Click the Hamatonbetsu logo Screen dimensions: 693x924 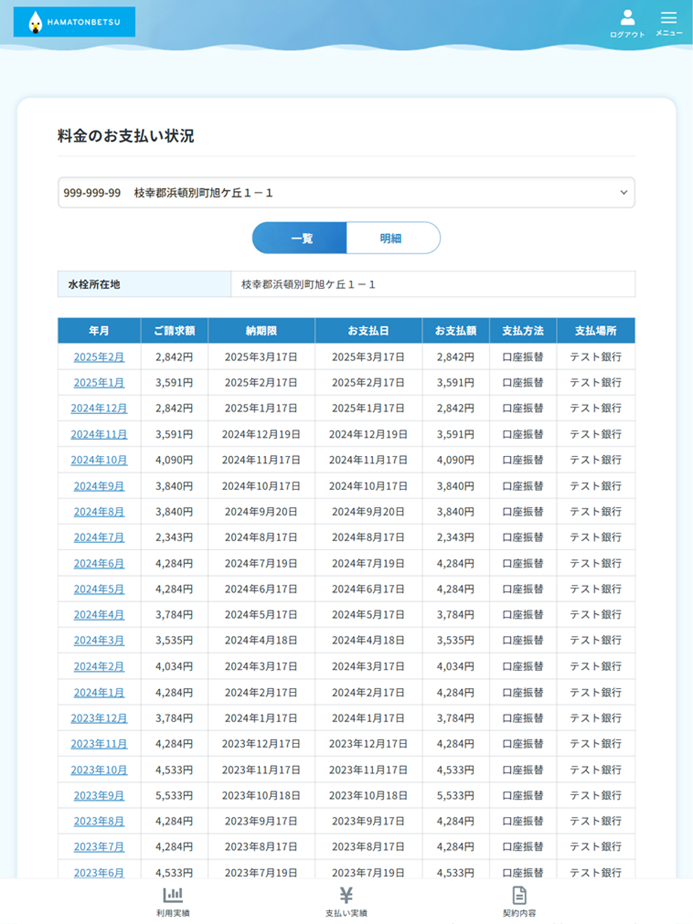(x=74, y=22)
